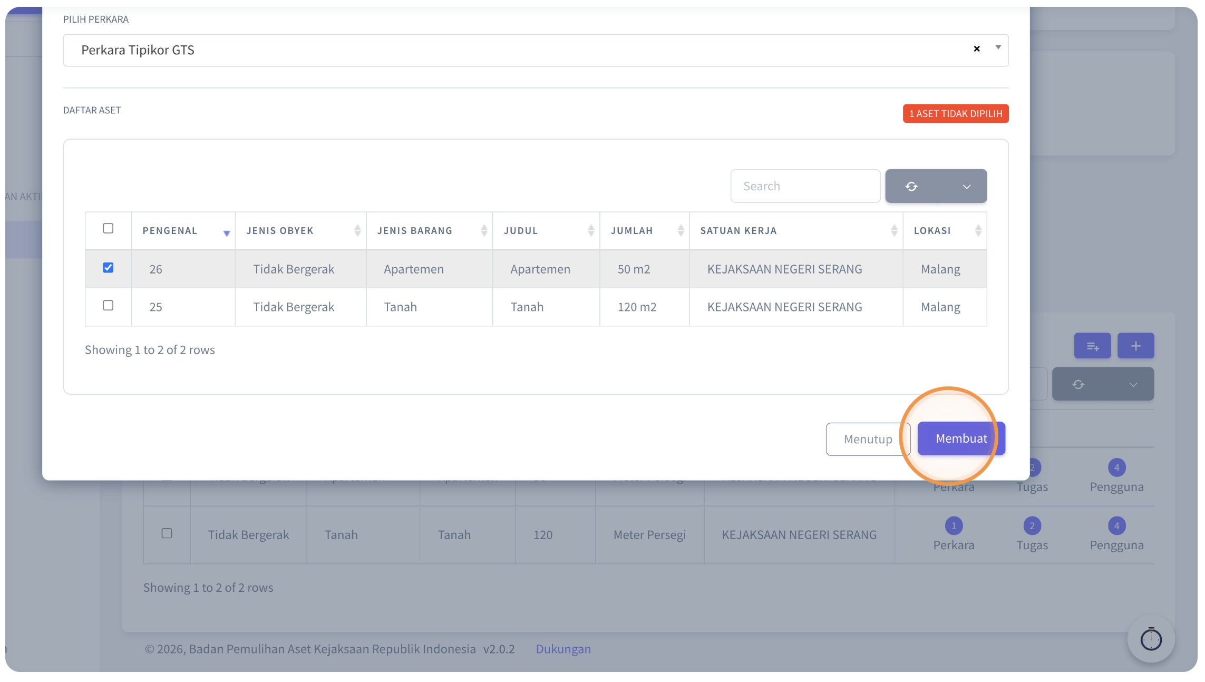Image resolution: width=1205 pixels, height=682 pixels.
Task: Open the Pilih Perkara dropdown arrow
Action: click(998, 47)
